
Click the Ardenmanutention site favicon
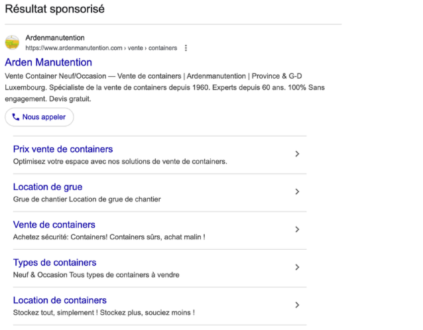(x=12, y=42)
